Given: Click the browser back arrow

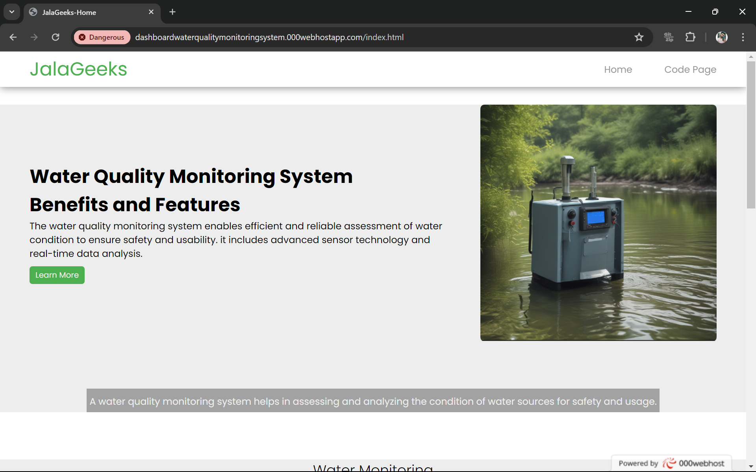Looking at the screenshot, I should [x=13, y=37].
